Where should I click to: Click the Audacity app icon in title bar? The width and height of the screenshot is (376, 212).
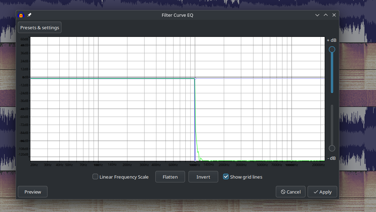point(21,15)
